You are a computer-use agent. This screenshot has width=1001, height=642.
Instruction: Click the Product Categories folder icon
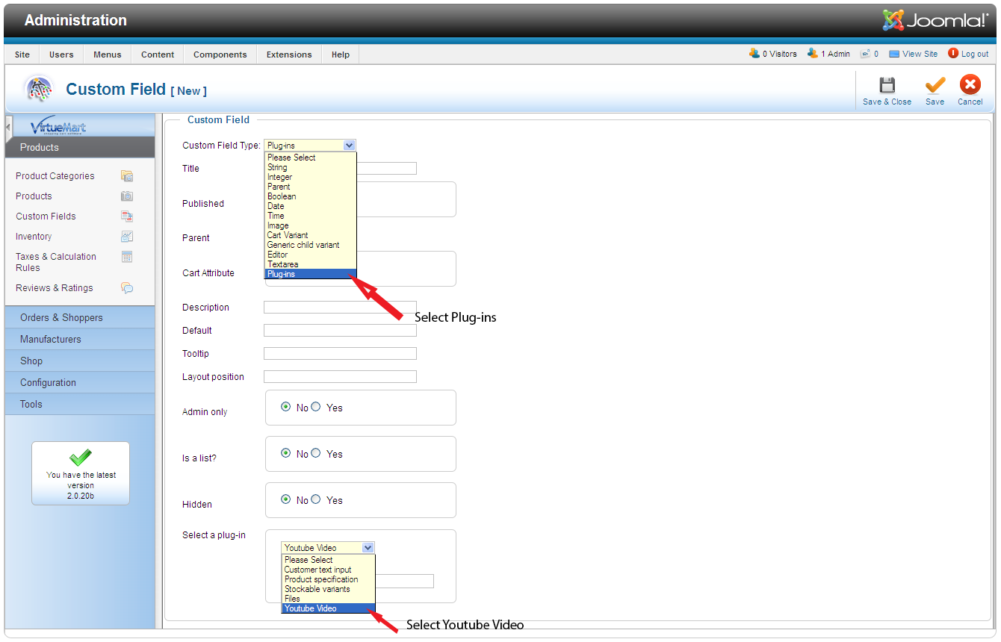point(127,176)
